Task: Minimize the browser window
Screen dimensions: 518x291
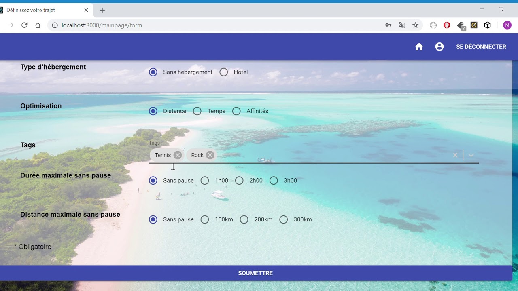Action: [x=482, y=9]
